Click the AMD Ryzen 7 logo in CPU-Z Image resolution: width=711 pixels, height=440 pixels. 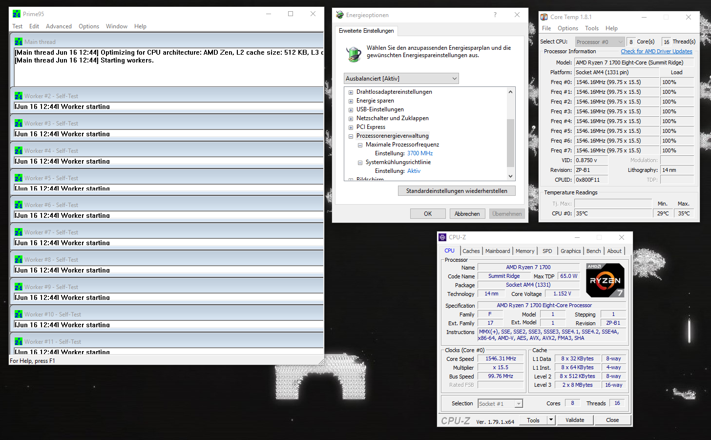[605, 280]
